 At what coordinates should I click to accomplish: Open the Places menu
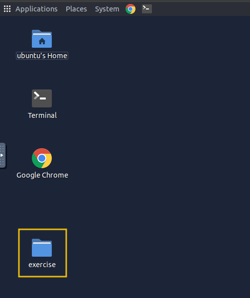[x=76, y=9]
